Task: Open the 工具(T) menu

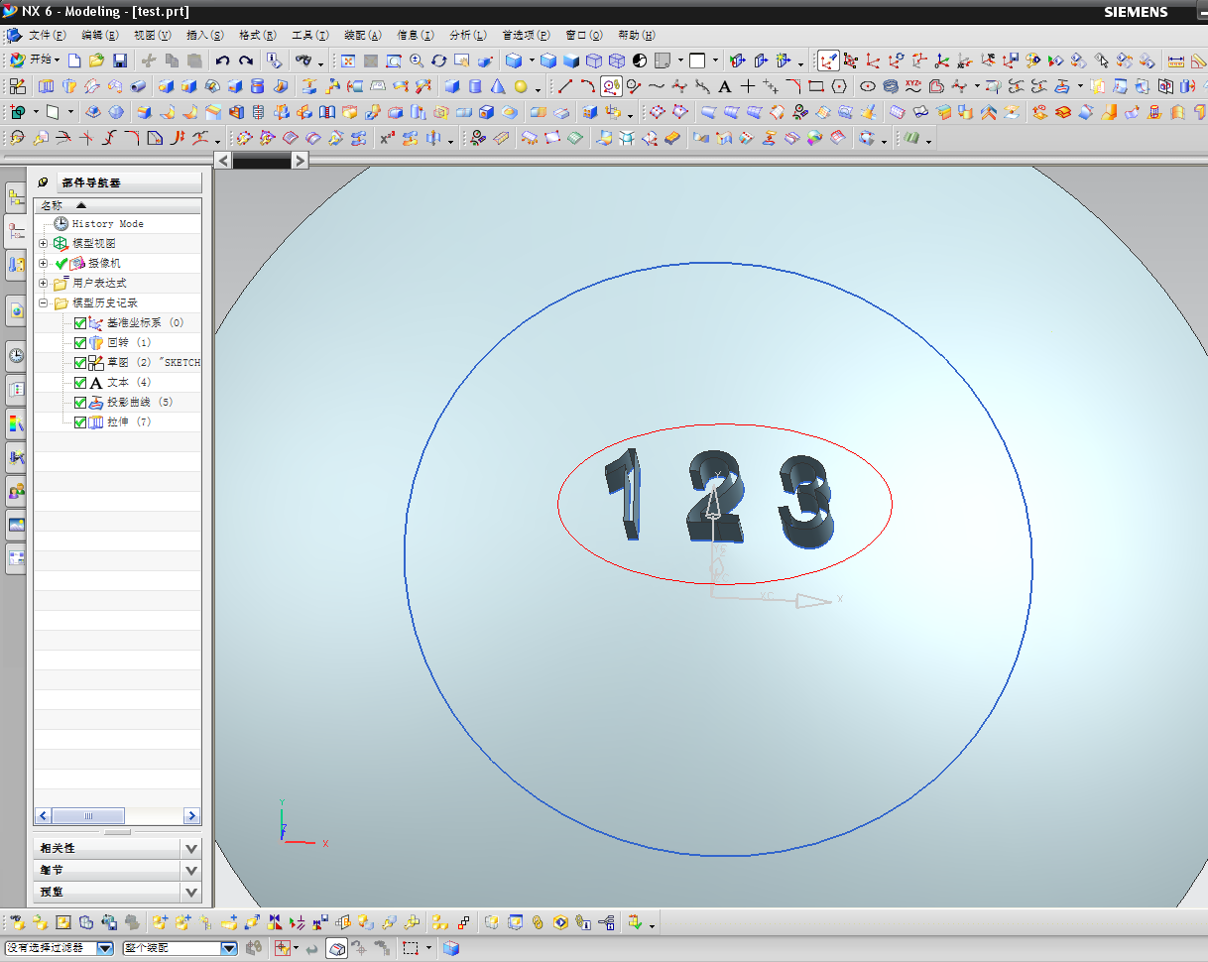Action: coord(310,36)
